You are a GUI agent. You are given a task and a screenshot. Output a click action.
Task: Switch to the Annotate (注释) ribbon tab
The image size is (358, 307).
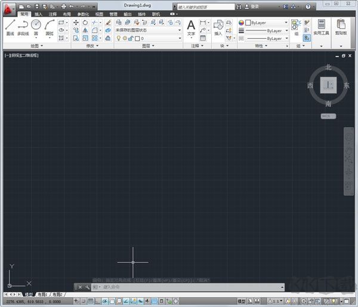coord(53,14)
